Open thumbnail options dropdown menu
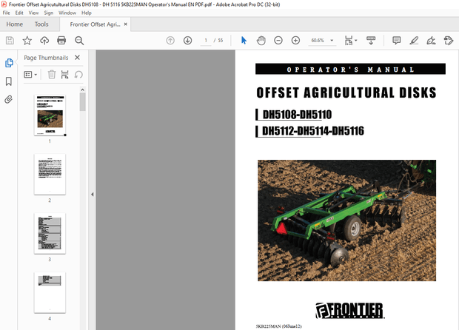Image resolution: width=459 pixels, height=330 pixels. pyautogui.click(x=30, y=75)
